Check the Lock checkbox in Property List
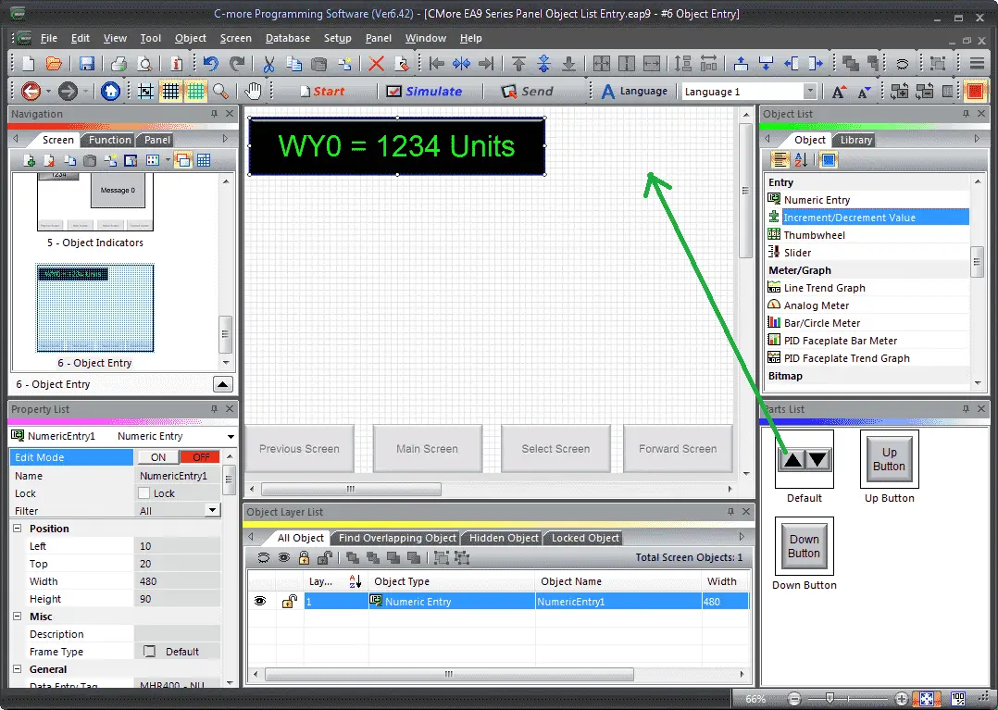This screenshot has width=998, height=710. coord(143,493)
